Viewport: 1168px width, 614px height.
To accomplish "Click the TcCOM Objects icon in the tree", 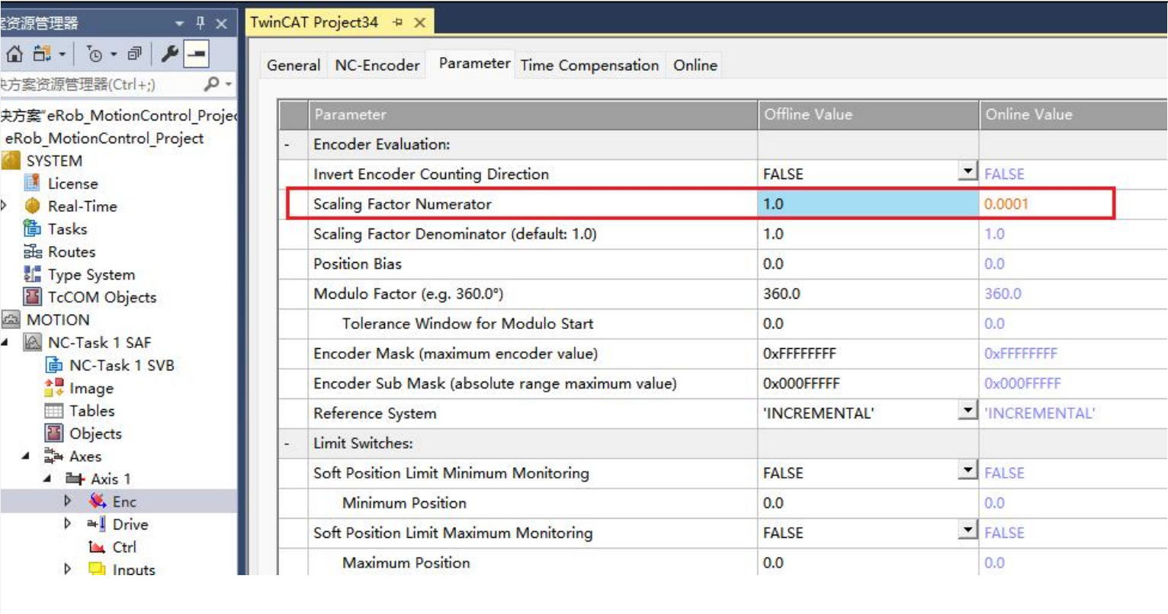I will [x=32, y=296].
